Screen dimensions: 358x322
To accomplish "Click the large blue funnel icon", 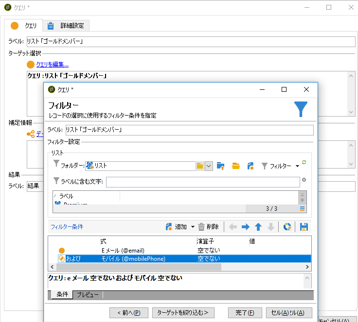I will pyautogui.click(x=301, y=109).
